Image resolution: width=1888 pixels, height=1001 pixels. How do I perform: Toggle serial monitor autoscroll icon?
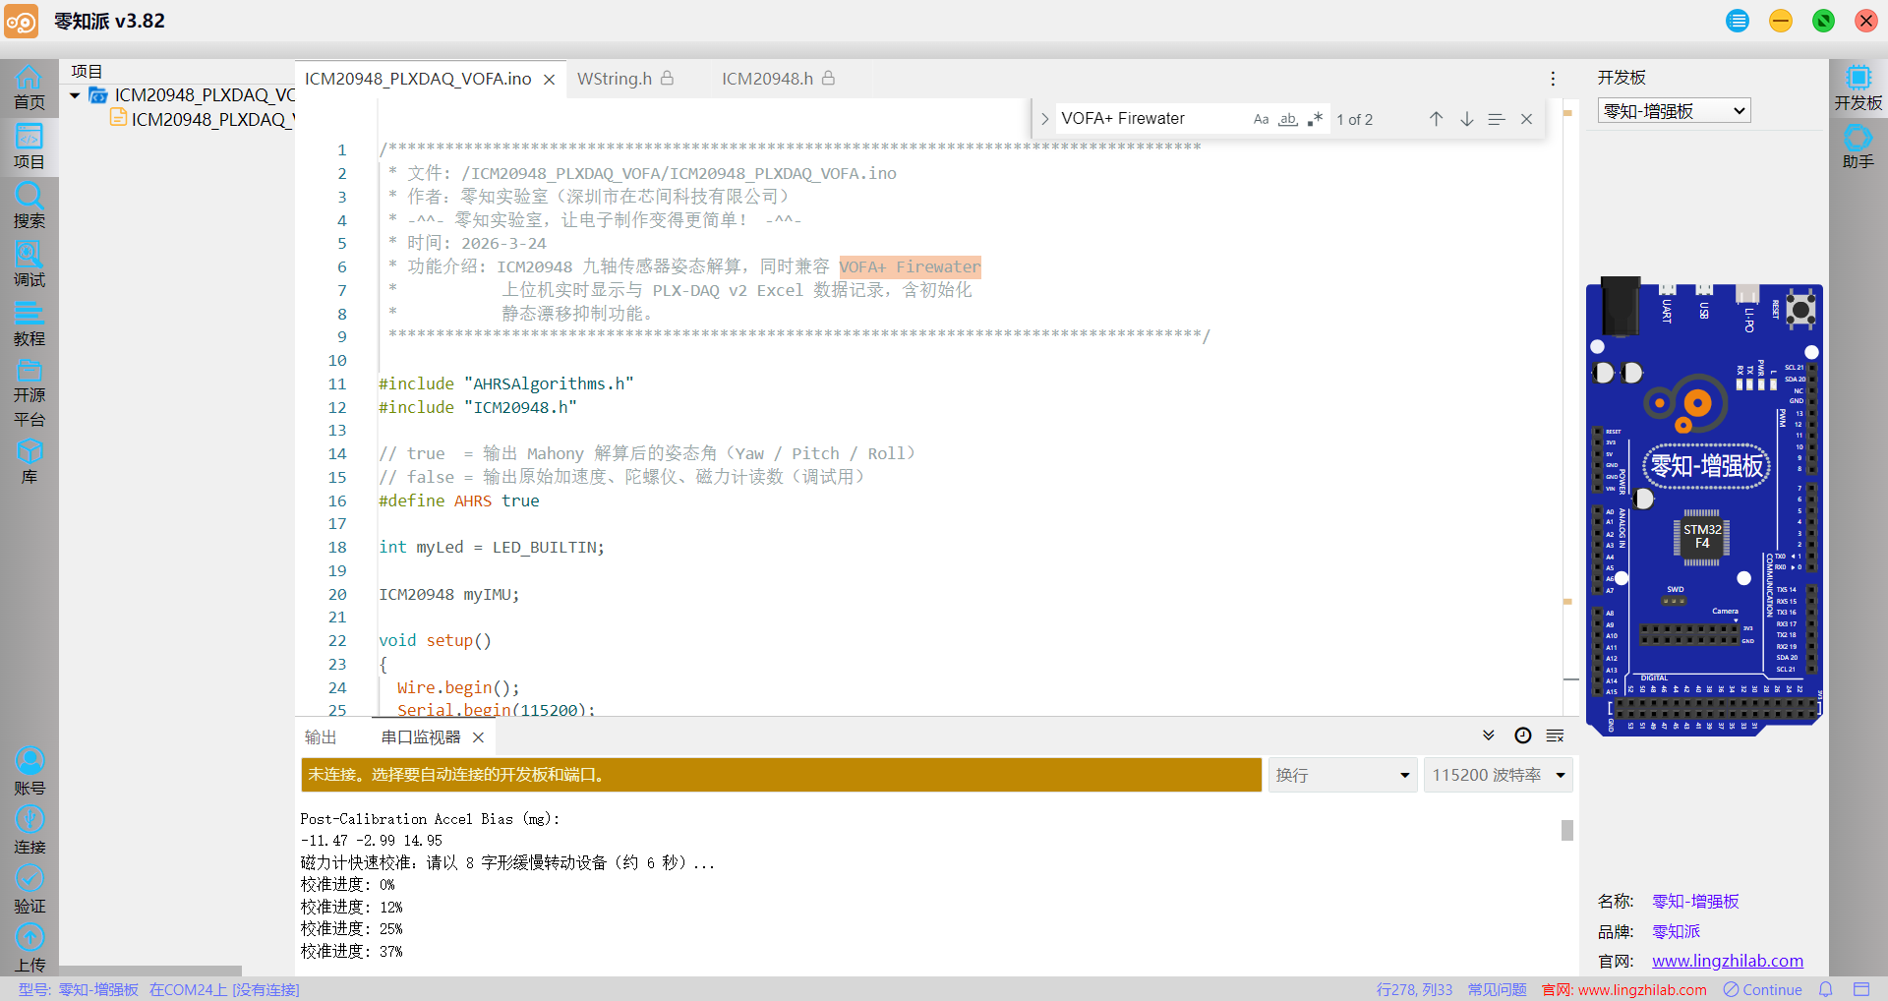pyautogui.click(x=1489, y=736)
